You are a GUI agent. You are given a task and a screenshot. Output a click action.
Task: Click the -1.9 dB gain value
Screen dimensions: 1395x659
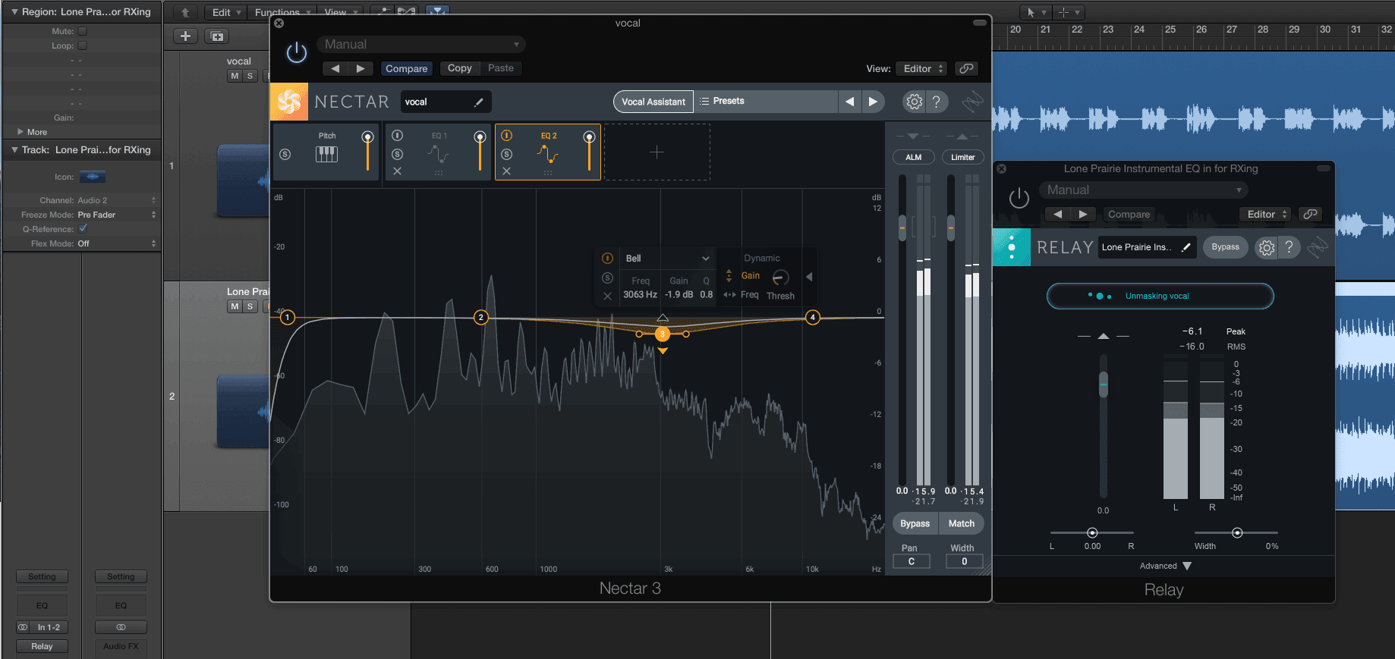(679, 295)
